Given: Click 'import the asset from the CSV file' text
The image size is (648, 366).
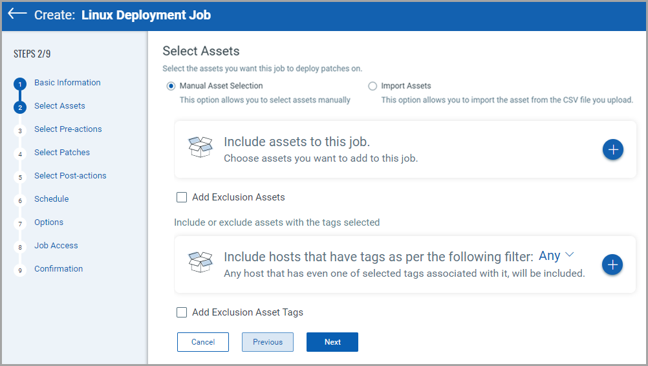Looking at the screenshot, I should pos(507,100).
